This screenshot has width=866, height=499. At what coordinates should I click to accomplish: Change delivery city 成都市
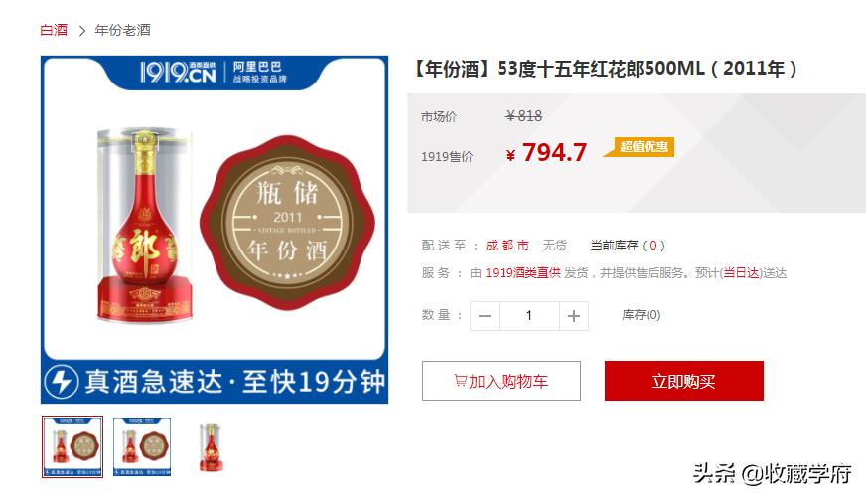point(507,246)
